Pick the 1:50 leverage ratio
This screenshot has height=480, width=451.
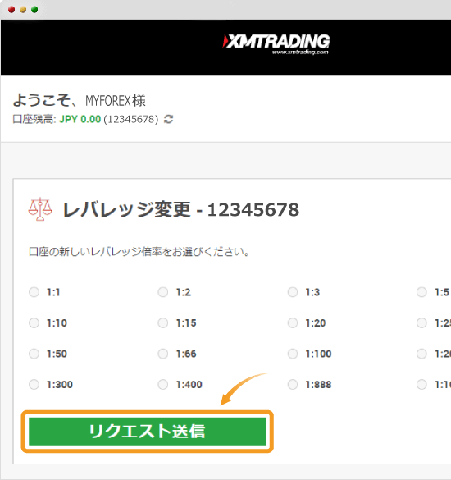[34, 354]
